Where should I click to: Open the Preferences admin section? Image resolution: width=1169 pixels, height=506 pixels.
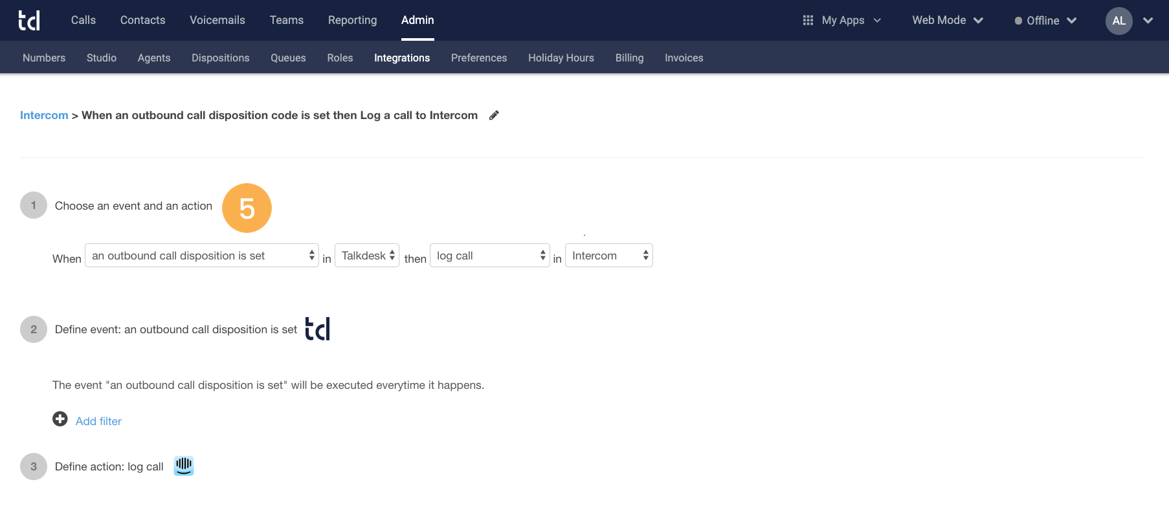click(x=479, y=58)
